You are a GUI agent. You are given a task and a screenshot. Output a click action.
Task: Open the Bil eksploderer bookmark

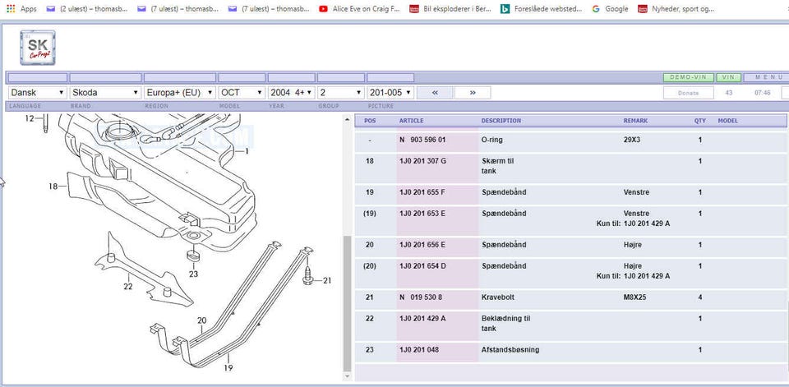450,9
